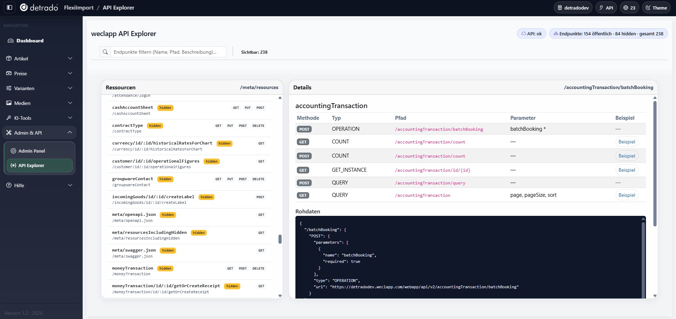Open the POST /accountingTransaction/count path link
676x319 pixels.
coord(430,156)
